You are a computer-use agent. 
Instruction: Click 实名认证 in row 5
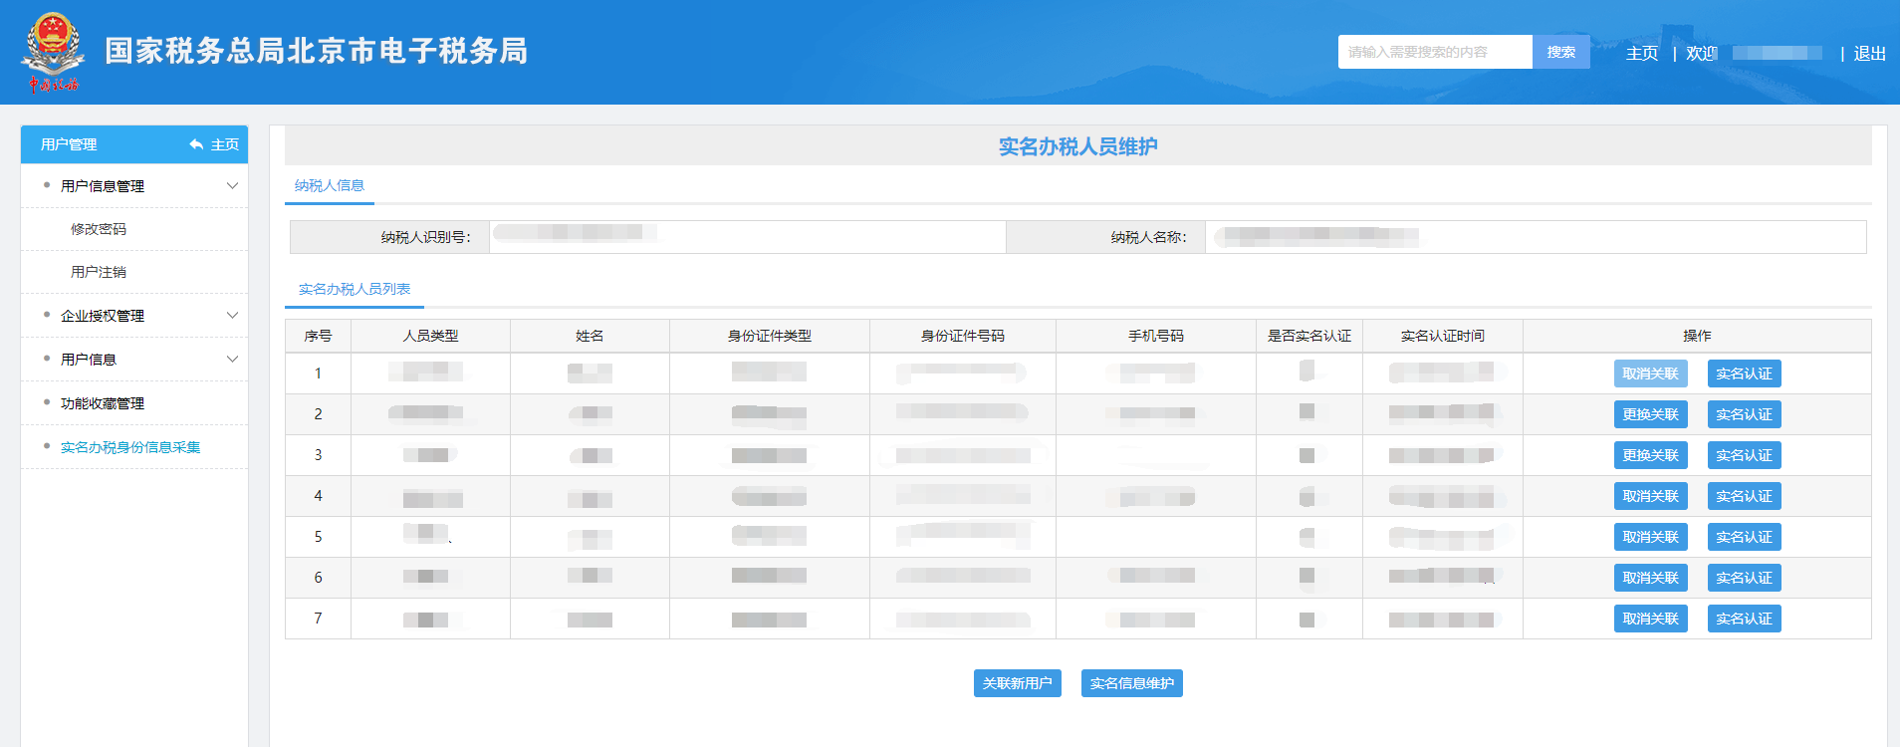(1745, 537)
